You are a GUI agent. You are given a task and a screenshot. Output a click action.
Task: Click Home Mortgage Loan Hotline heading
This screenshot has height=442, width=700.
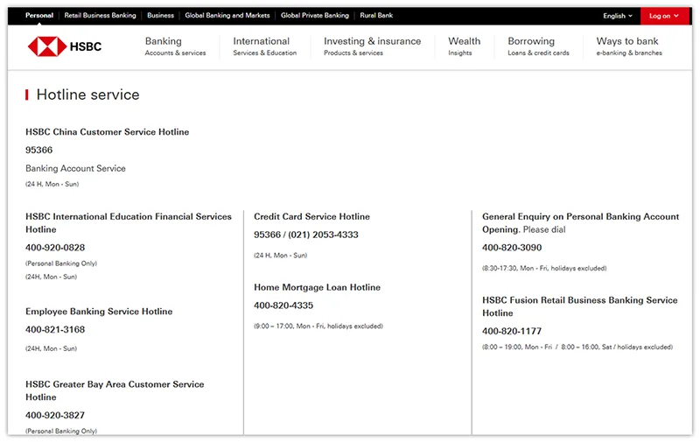tap(317, 288)
